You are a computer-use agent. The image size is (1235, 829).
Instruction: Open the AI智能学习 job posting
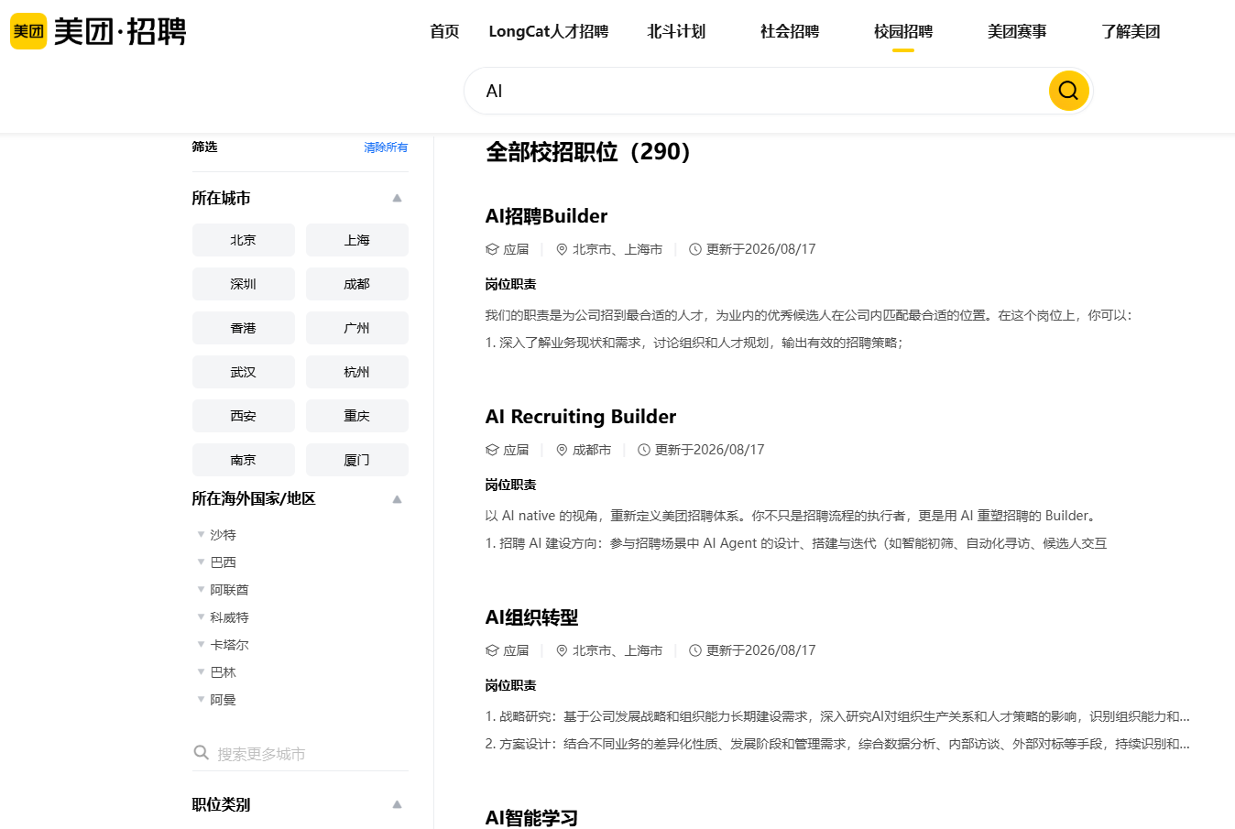531,818
